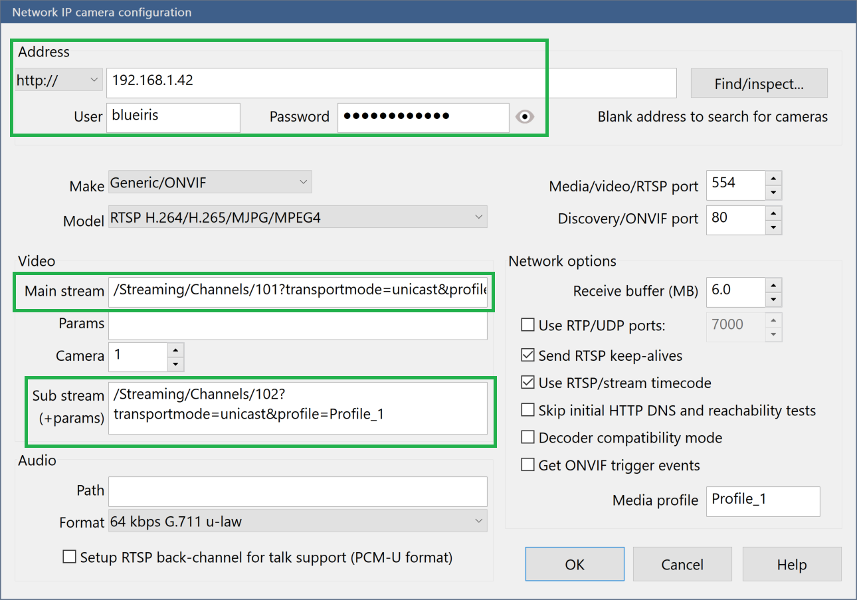The image size is (857, 600).
Task: Click the Audio Path field
Action: [298, 492]
